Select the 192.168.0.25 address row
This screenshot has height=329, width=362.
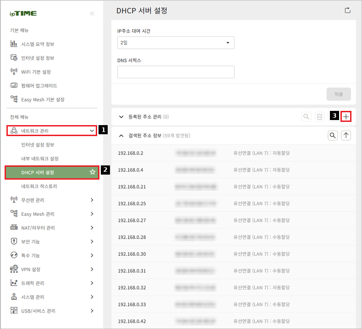pos(233,203)
